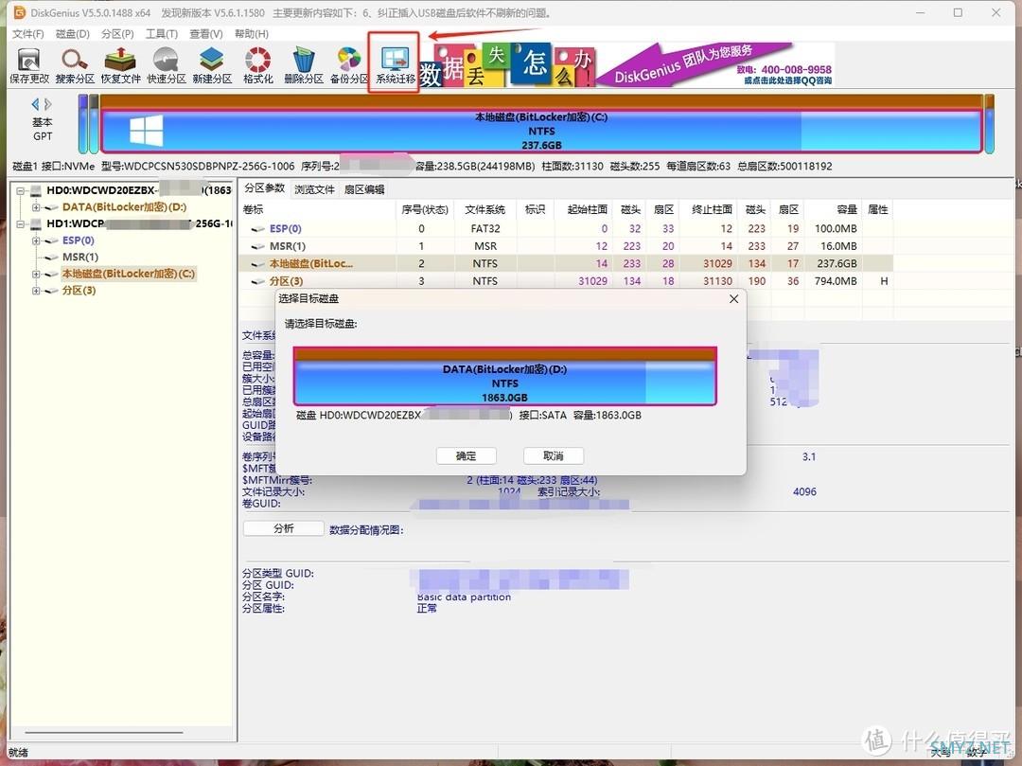This screenshot has width=1022, height=766.
Task: Click the horizontal scrollbar in the tree panel
Action: (x=104, y=733)
